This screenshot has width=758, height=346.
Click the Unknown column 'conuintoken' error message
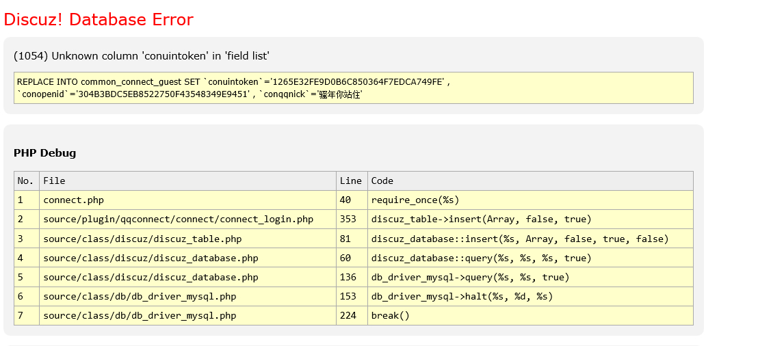pos(142,56)
